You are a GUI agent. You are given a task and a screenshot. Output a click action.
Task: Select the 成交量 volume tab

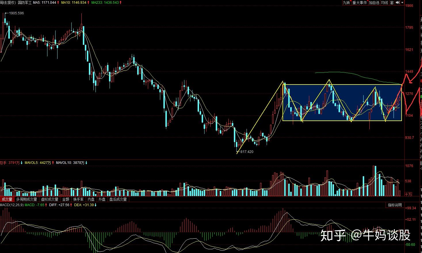(x=7, y=199)
